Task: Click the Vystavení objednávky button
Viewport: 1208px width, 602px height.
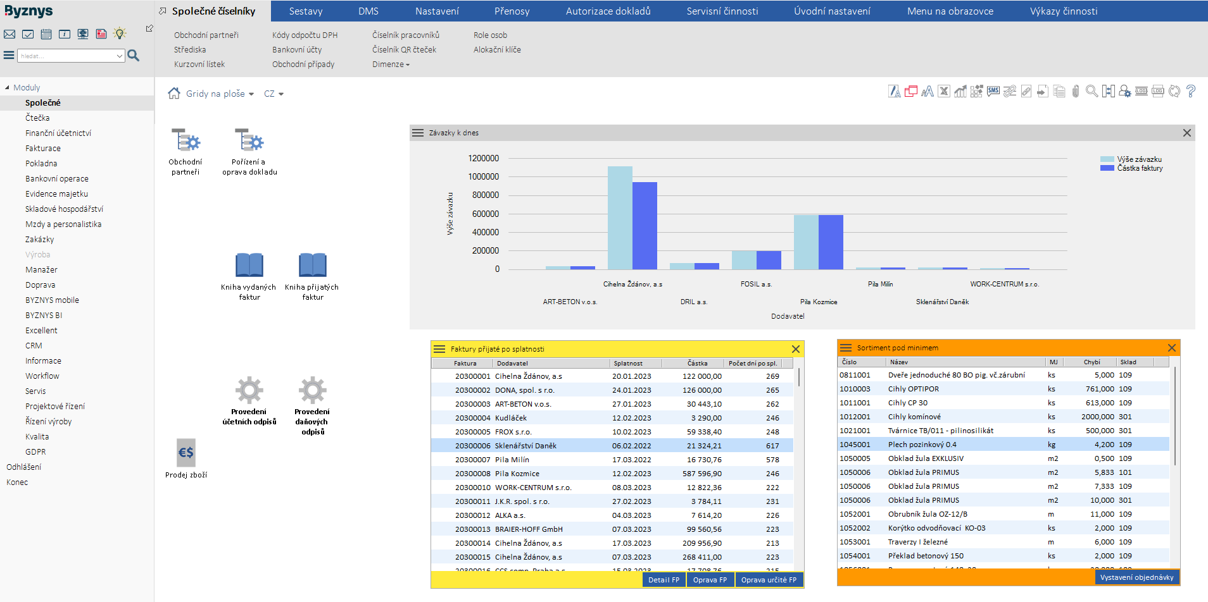Action: pos(1136,577)
